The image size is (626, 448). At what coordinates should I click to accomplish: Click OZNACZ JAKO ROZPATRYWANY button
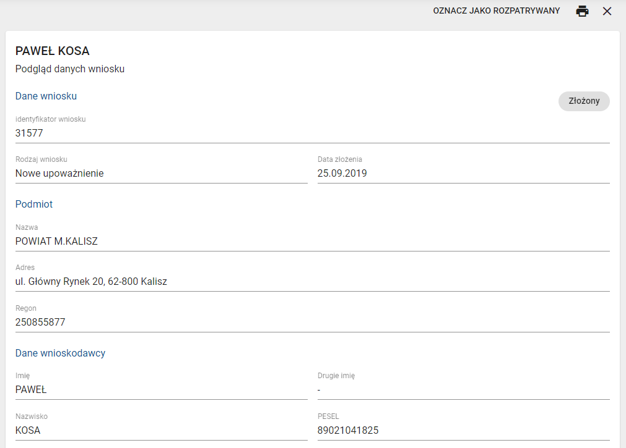tap(497, 11)
